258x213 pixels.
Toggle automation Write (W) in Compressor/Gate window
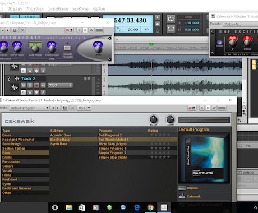[91, 30]
